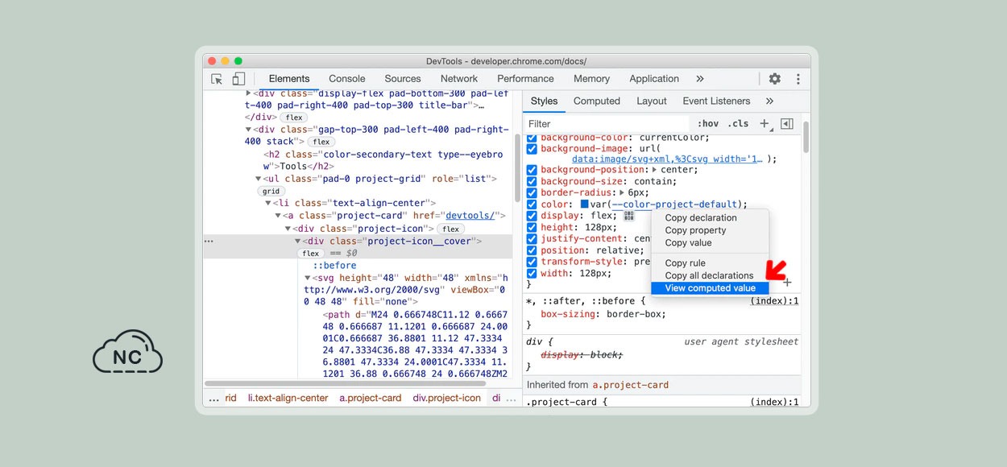The width and height of the screenshot is (1007, 467).
Task: Collapse the li text-align-center node
Action: tap(268, 204)
